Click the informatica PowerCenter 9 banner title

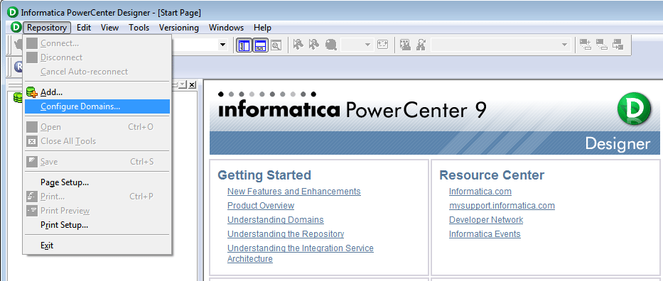point(352,111)
